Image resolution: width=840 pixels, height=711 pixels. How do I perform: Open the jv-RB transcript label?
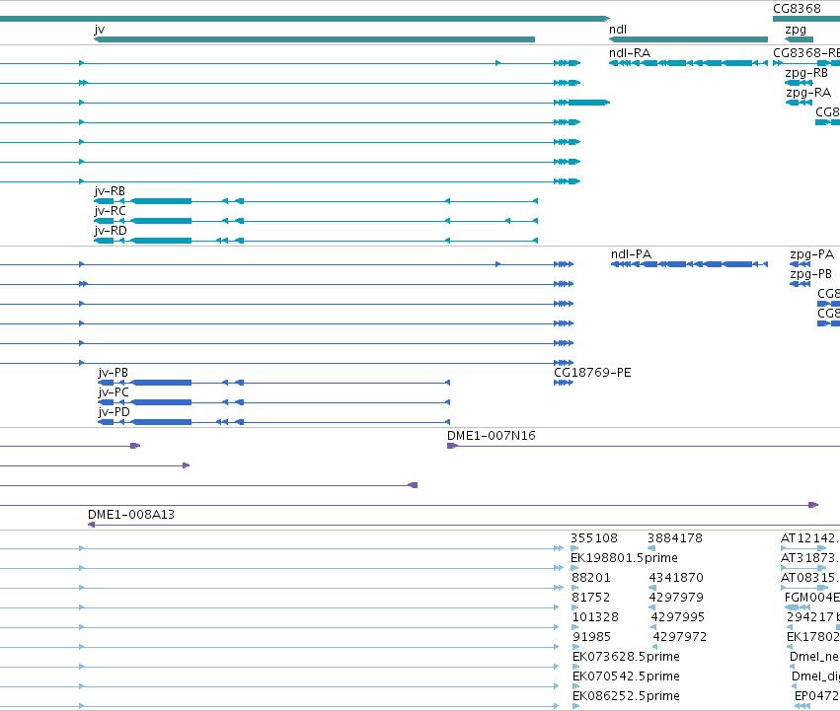[x=110, y=191]
